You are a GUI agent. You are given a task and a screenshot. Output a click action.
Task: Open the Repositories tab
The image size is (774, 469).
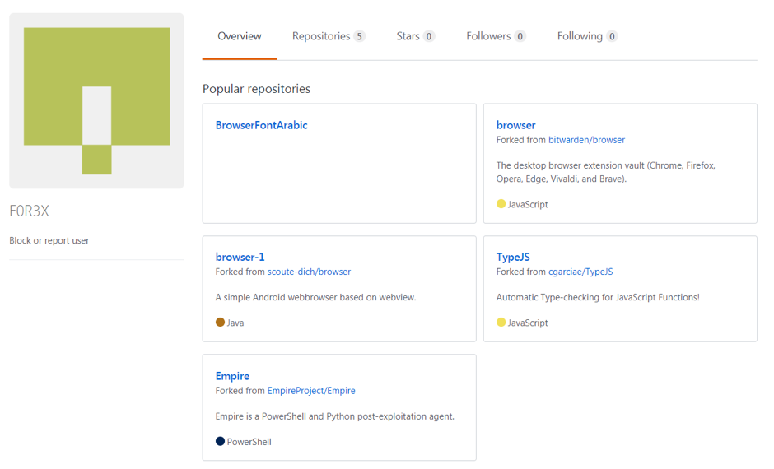coord(329,36)
